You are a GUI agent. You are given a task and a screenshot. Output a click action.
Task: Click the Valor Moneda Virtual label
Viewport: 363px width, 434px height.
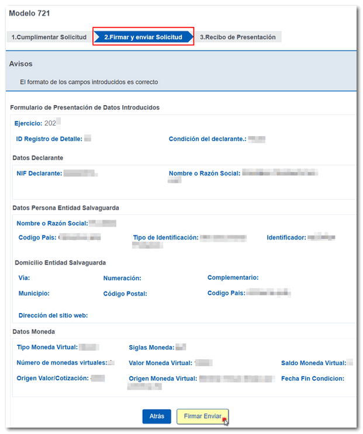pyautogui.click(x=160, y=363)
